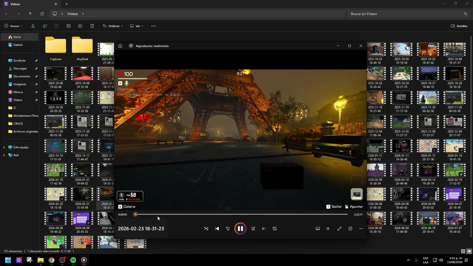Click the Delete trash icon in Explorer
The width and height of the screenshot is (473, 266).
tap(92, 26)
